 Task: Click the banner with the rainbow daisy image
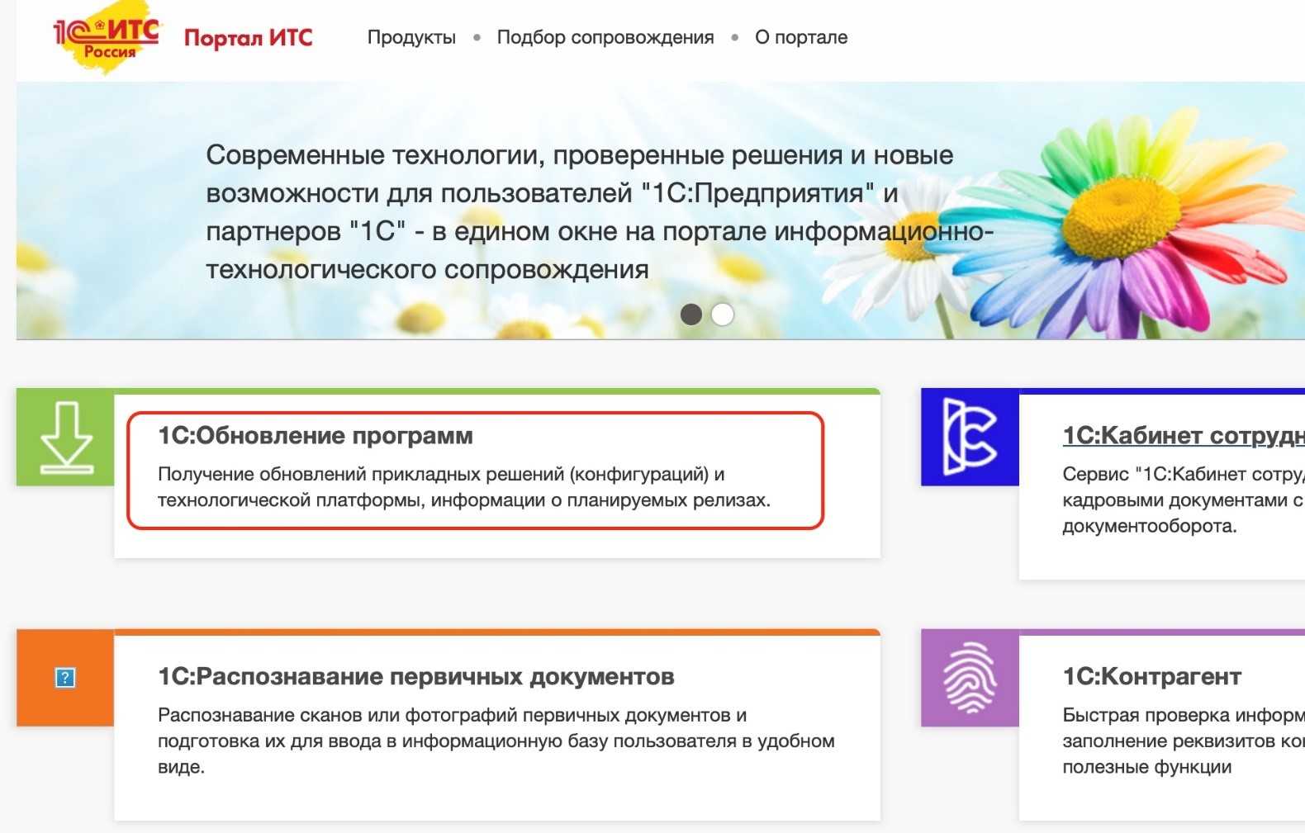(661, 211)
